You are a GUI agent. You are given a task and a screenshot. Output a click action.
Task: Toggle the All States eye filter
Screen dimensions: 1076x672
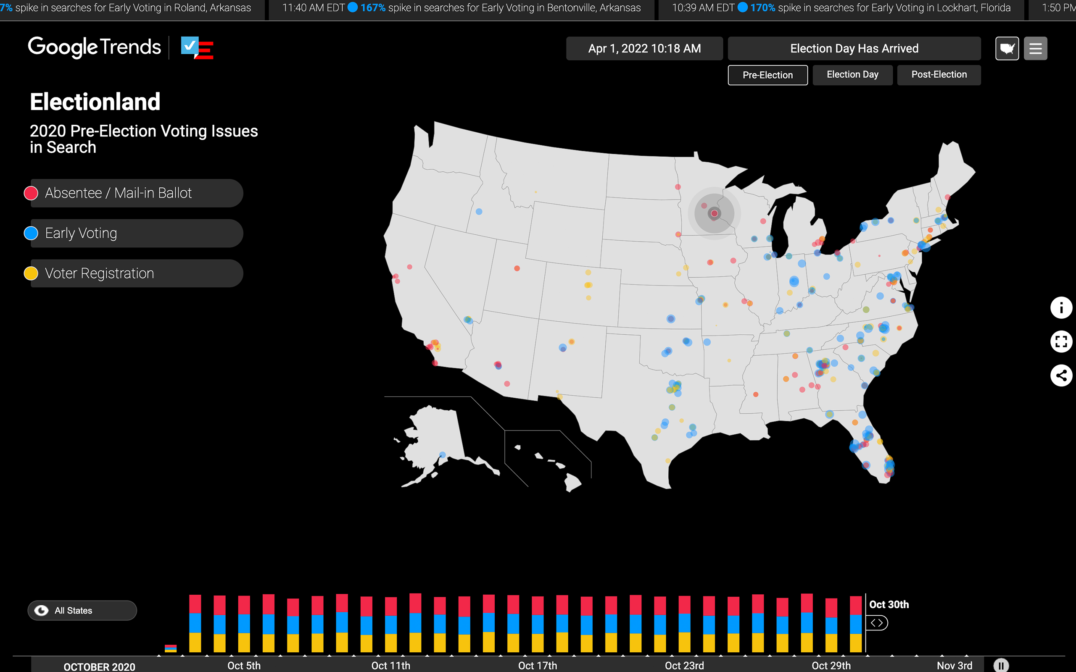click(x=82, y=610)
